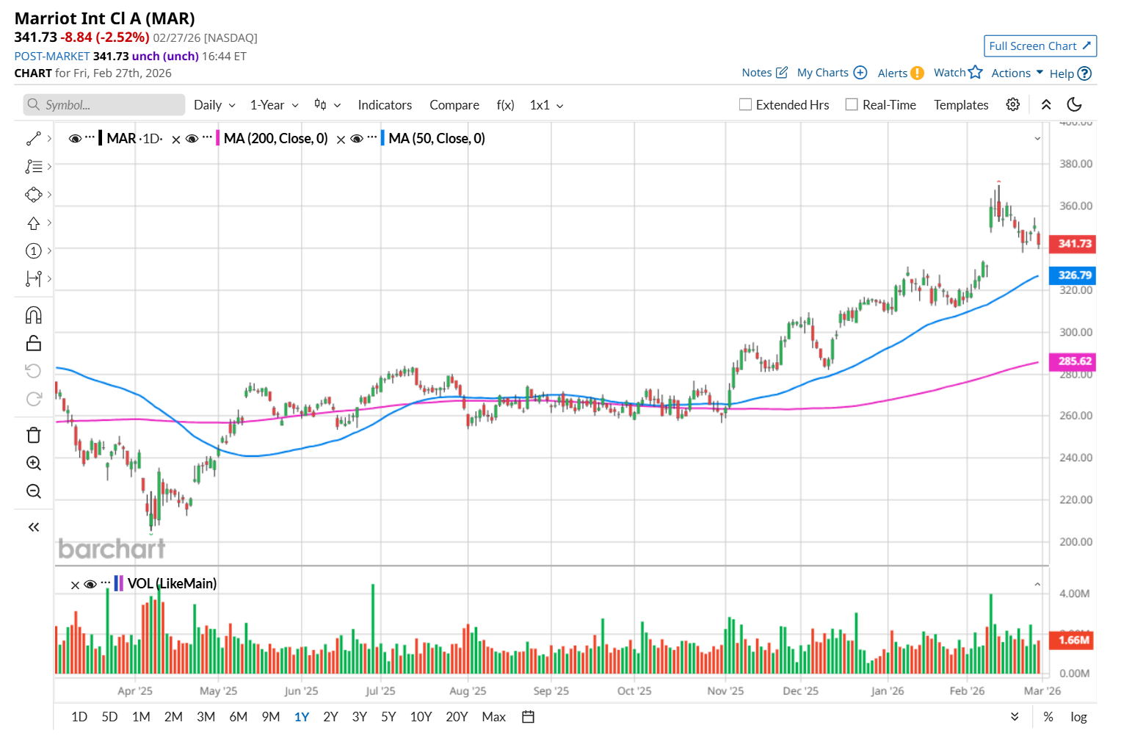The height and width of the screenshot is (736, 1121).
Task: Expand the 1-Year period dropdown
Action: [274, 105]
